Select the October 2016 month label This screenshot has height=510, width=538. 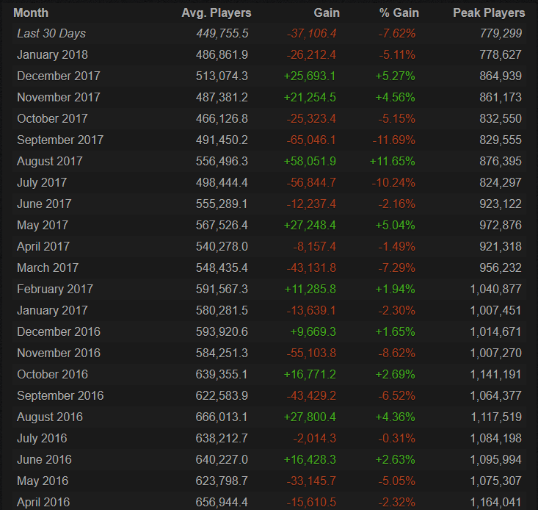(52, 374)
